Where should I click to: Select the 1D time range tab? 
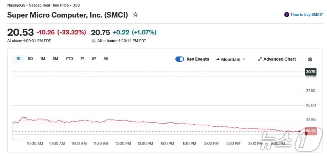point(18,59)
